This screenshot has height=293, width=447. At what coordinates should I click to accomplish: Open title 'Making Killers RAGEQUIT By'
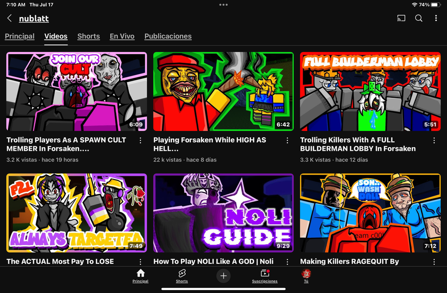(350, 261)
